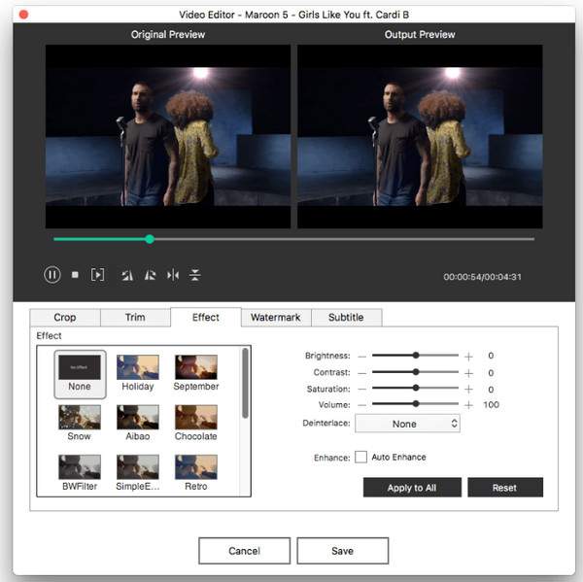Decrease brightness with minus icon
Viewport: 583px width, 582px height.
click(362, 357)
